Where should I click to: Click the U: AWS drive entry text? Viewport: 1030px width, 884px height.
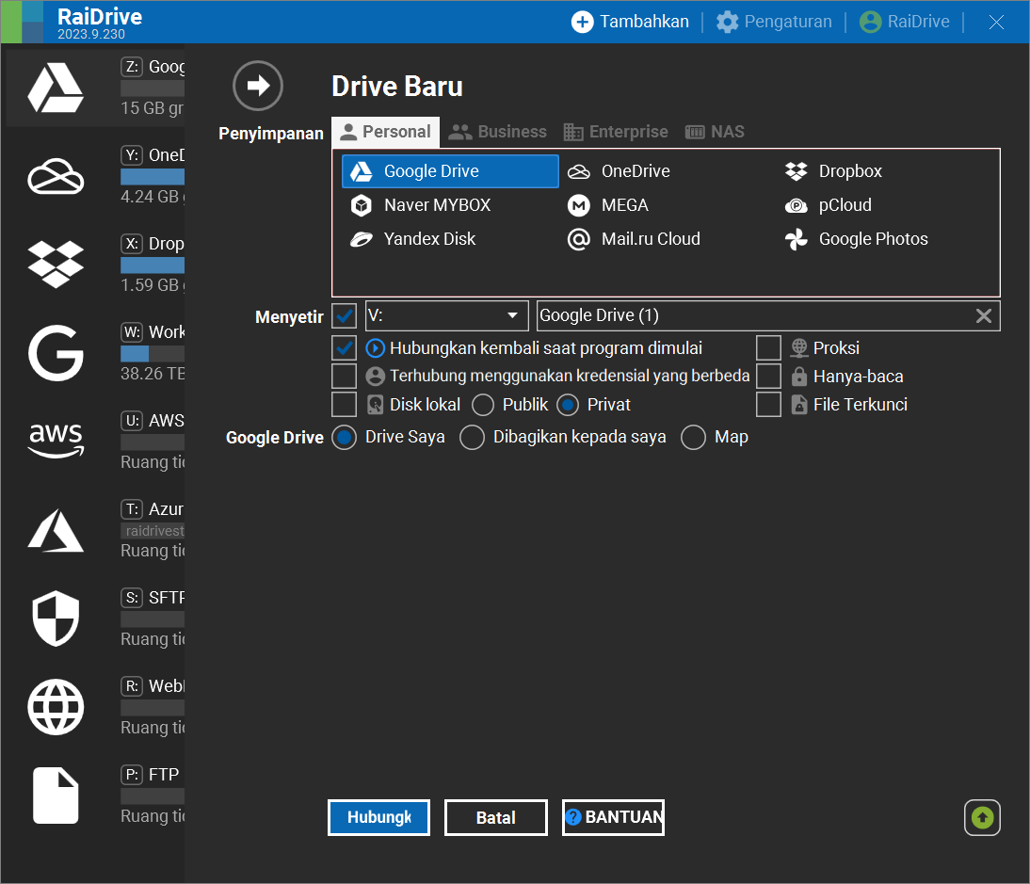[167, 421]
